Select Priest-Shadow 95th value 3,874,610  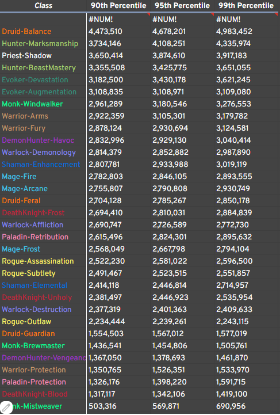(169, 56)
